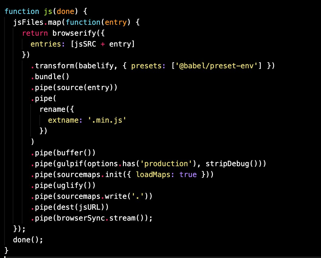The width and height of the screenshot is (321, 258).
Task: Click the 'loadMaps:' property key
Action: pos(155,175)
